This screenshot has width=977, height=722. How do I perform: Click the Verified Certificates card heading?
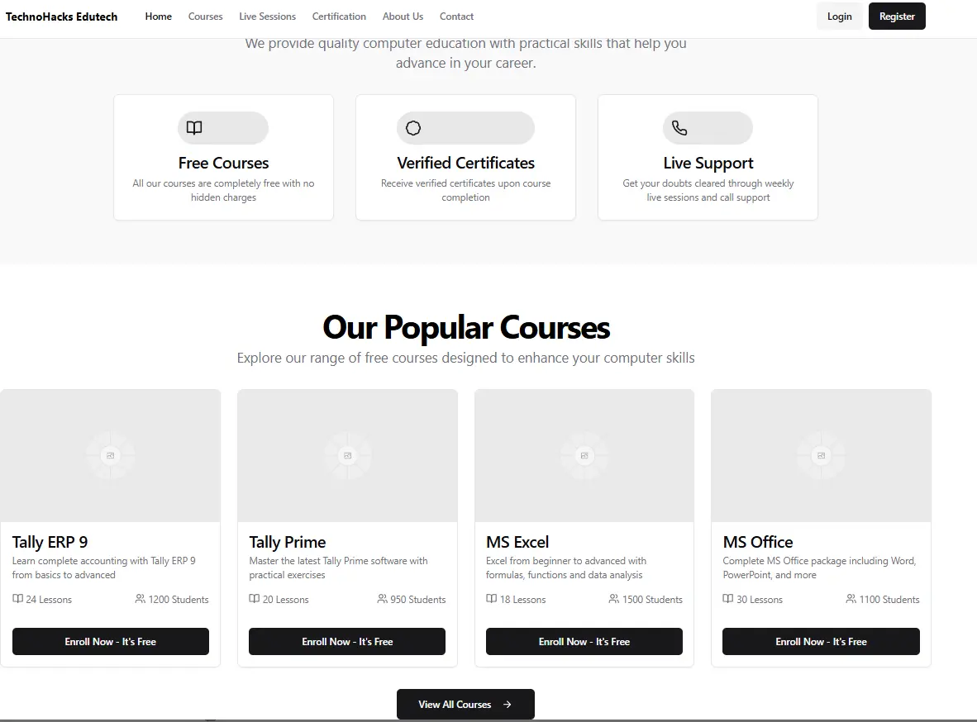[465, 164]
